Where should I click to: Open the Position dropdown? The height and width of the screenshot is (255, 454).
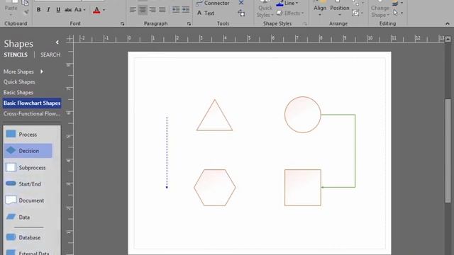coord(340,8)
